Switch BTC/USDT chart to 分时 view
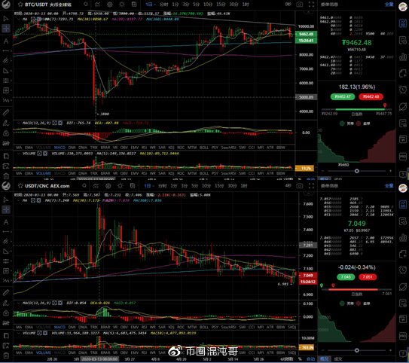The image size is (409, 363). click(x=163, y=5)
